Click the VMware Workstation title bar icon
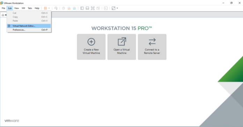The height and width of the screenshot is (127, 243). point(1,3)
